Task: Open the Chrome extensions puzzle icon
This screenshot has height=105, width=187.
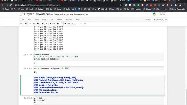Action: 176,5
